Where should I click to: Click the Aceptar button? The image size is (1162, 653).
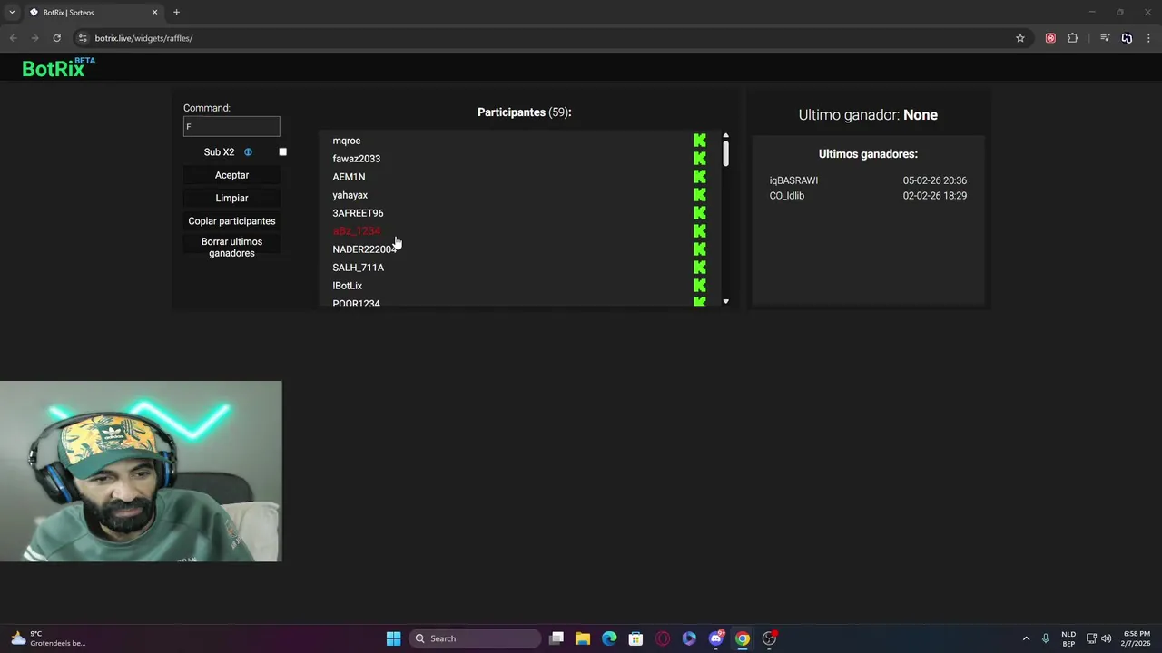231,175
